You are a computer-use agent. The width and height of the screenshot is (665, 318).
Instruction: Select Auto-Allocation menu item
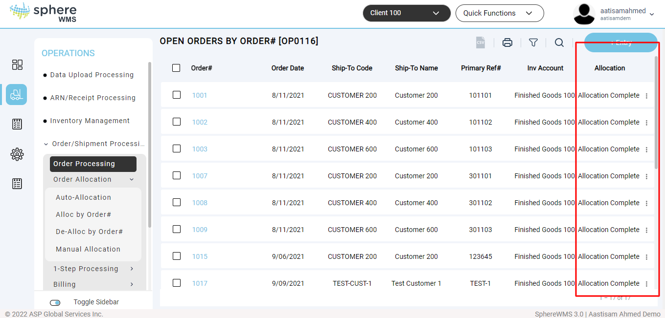[x=83, y=197]
